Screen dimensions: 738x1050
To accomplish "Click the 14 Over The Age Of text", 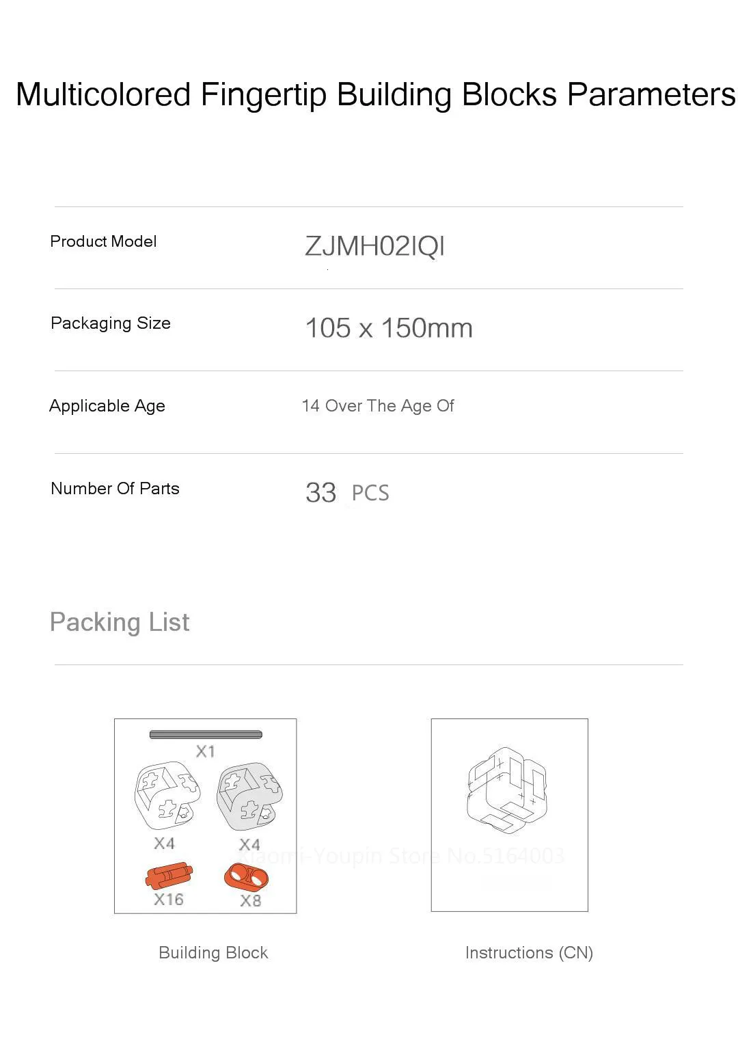I will (x=378, y=406).
